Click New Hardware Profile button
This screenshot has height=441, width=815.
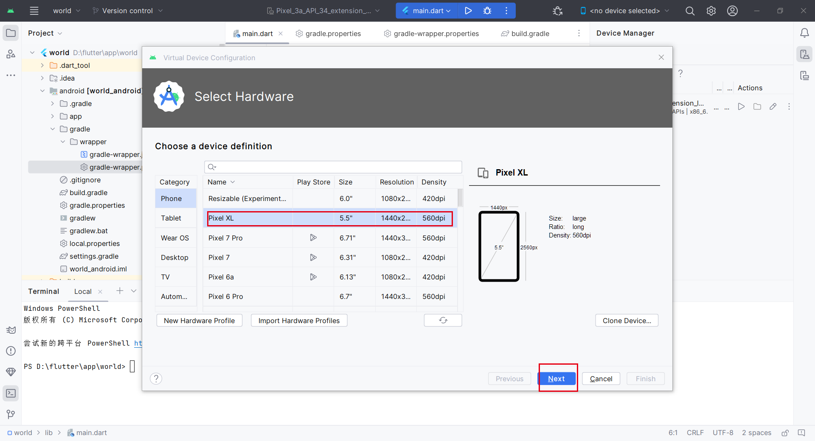[200, 321]
